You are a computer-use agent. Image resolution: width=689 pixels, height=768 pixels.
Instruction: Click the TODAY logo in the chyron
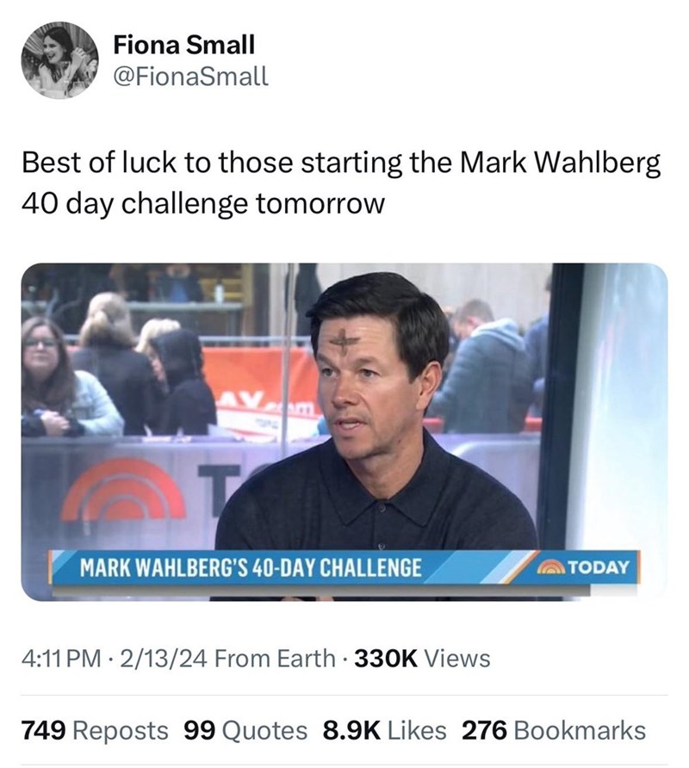[585, 568]
